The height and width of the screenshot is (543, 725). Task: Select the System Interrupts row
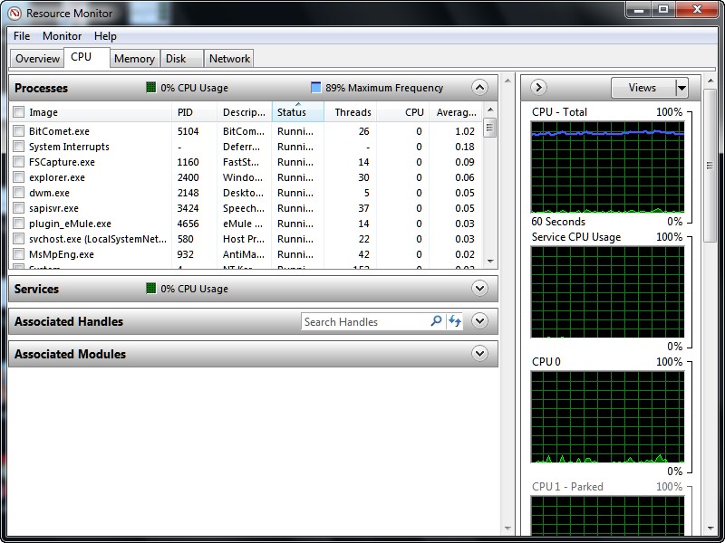246,147
